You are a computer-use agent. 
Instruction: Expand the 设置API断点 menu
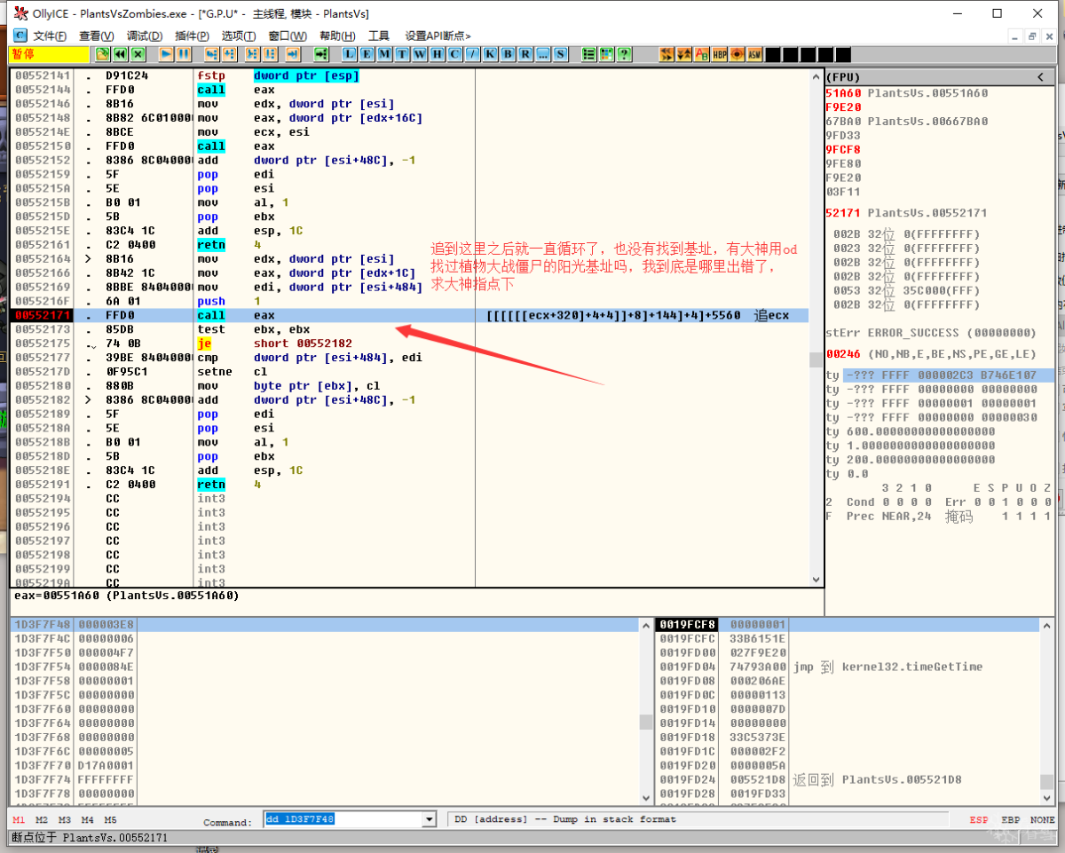438,36
